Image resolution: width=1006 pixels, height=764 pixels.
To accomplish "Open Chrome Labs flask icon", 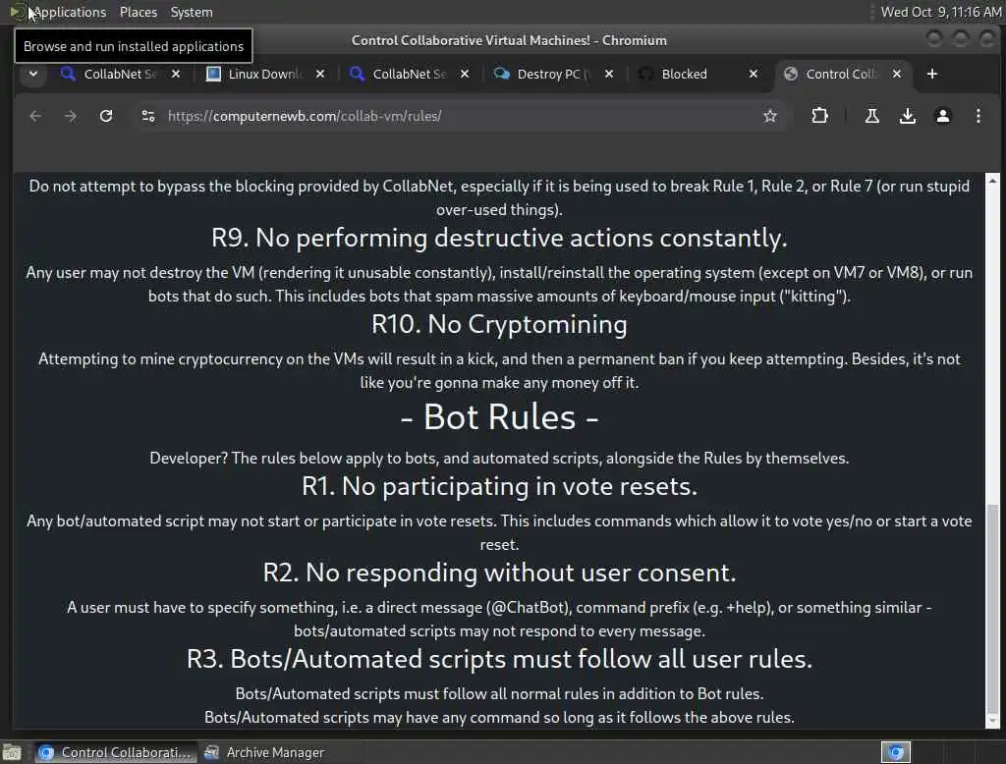I will coord(872,116).
